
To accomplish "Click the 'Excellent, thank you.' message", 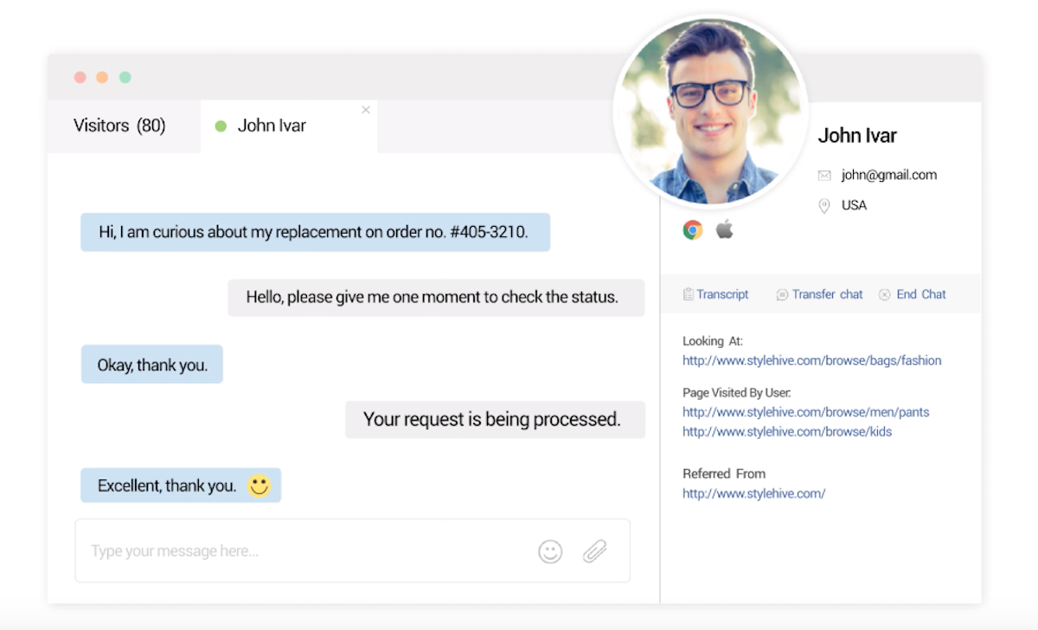I will [x=181, y=485].
